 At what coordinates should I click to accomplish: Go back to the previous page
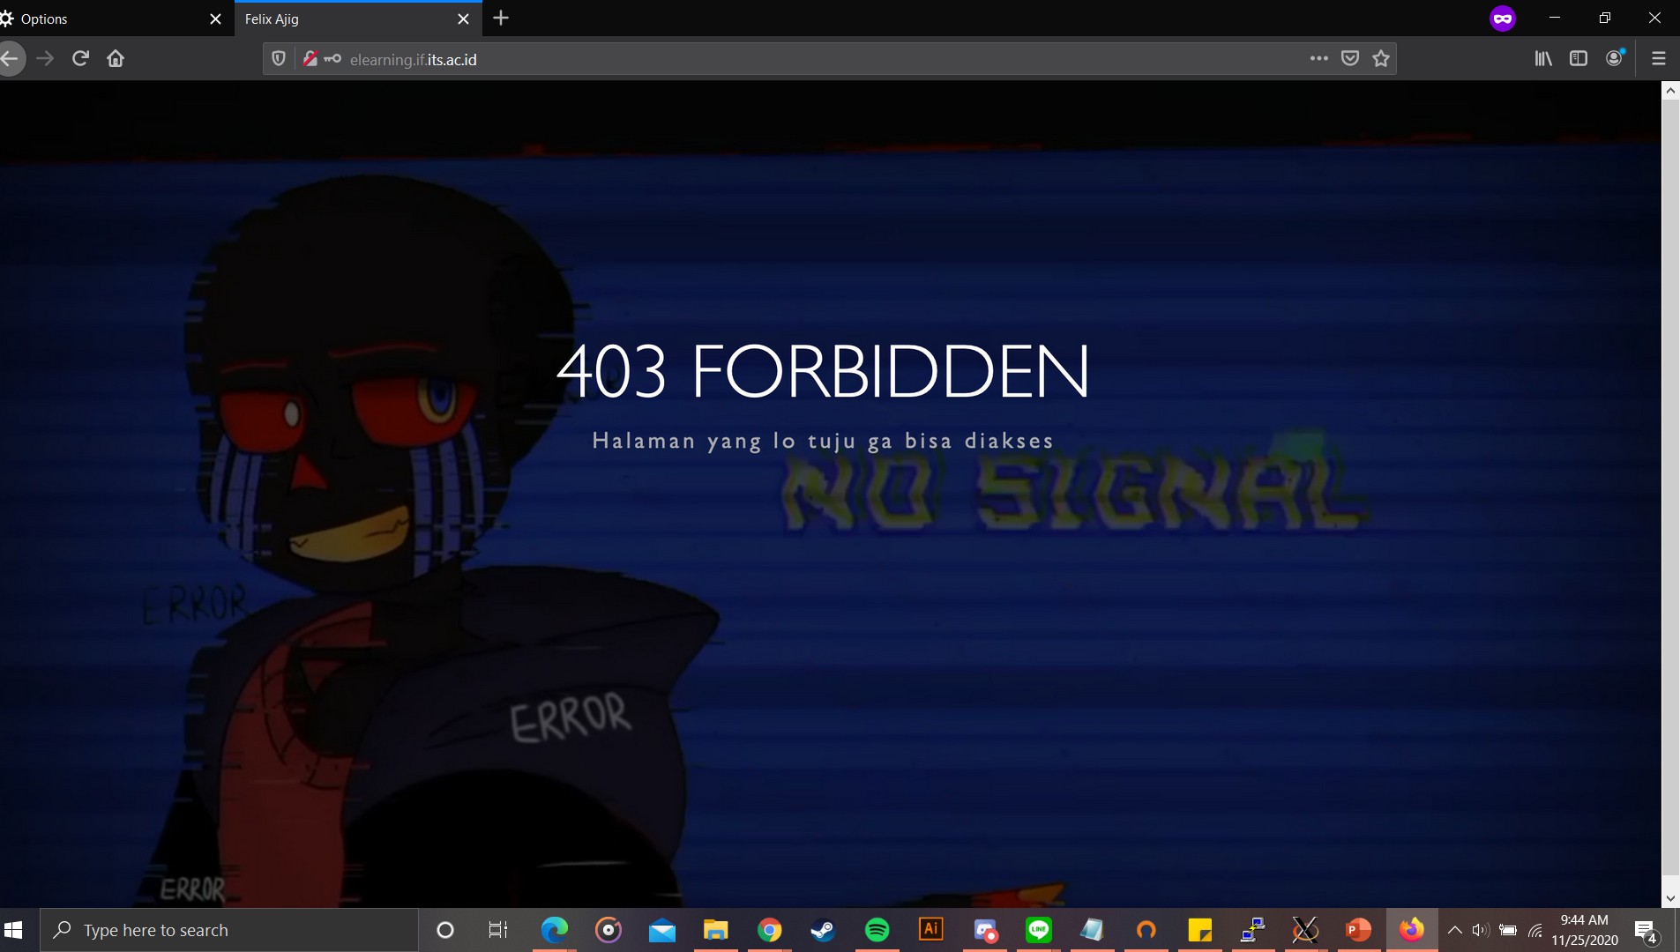pyautogui.click(x=10, y=58)
